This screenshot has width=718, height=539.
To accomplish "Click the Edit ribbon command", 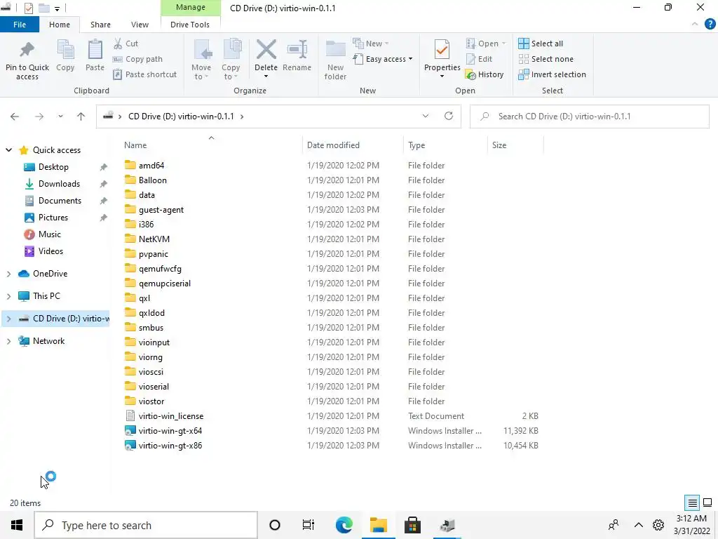I will tap(479, 59).
